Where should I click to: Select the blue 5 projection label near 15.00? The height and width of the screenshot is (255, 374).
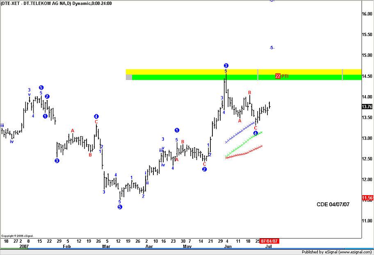click(x=271, y=48)
